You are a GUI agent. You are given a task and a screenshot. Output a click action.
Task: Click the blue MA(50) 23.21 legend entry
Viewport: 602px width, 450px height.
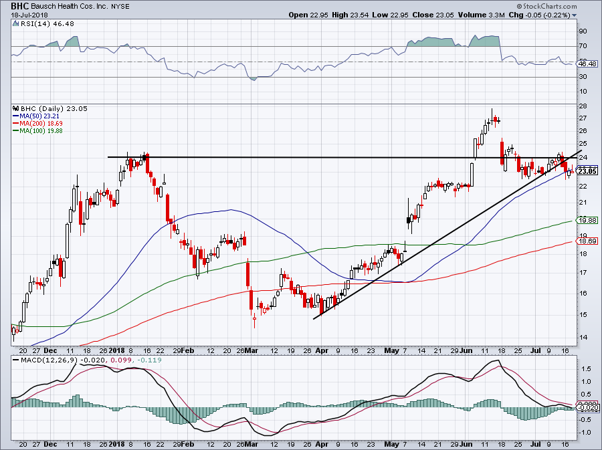pyautogui.click(x=37, y=116)
